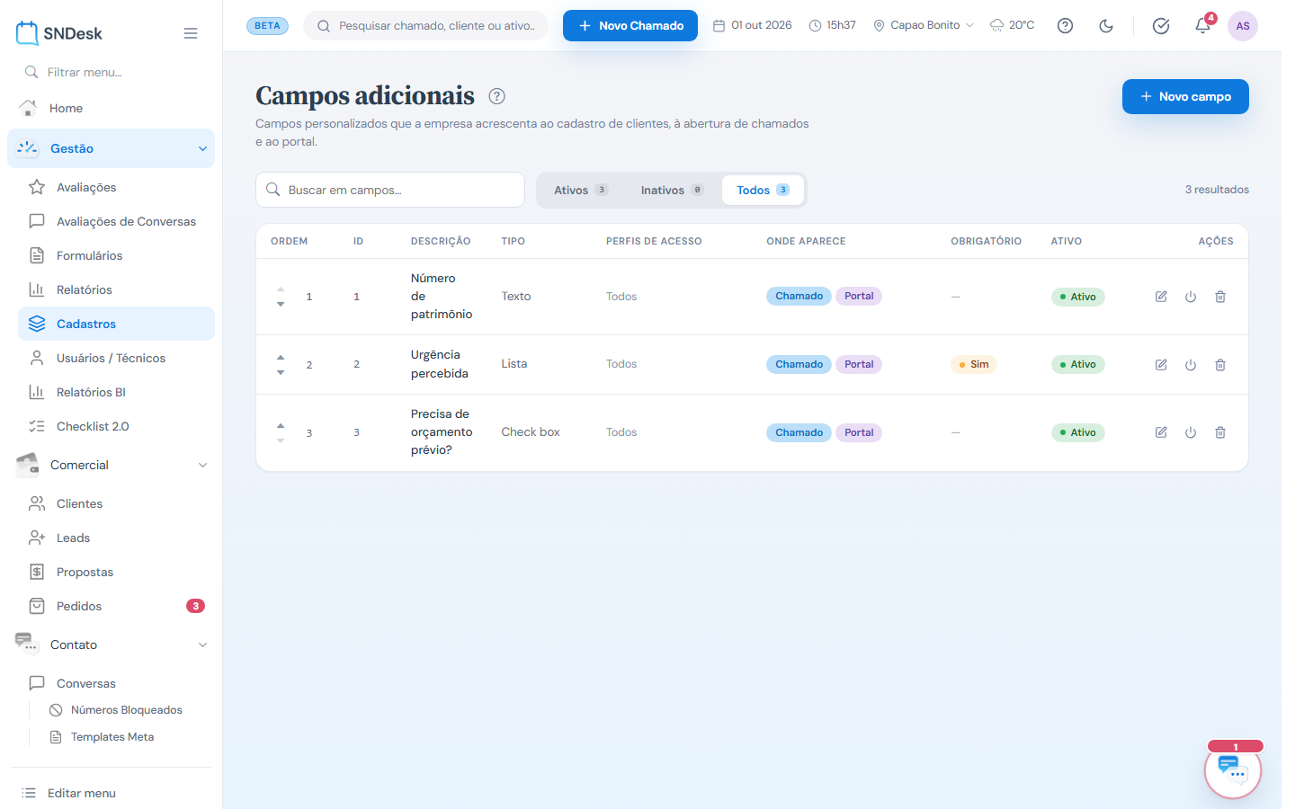Open the Capao Bonito location dropdown

[x=924, y=25]
